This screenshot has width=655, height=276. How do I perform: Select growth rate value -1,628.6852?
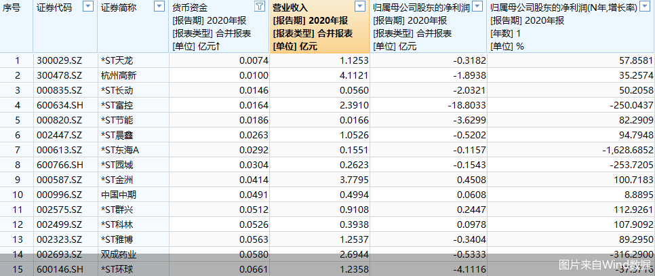(x=628, y=151)
